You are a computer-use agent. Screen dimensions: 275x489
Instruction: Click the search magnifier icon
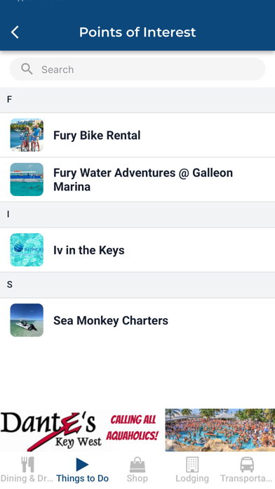tap(27, 69)
